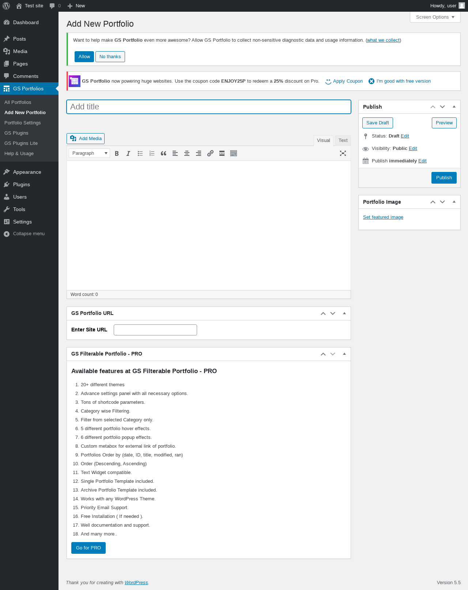Collapse the Portfolio Image panel
This screenshot has height=590, width=468.
pyautogui.click(x=454, y=202)
